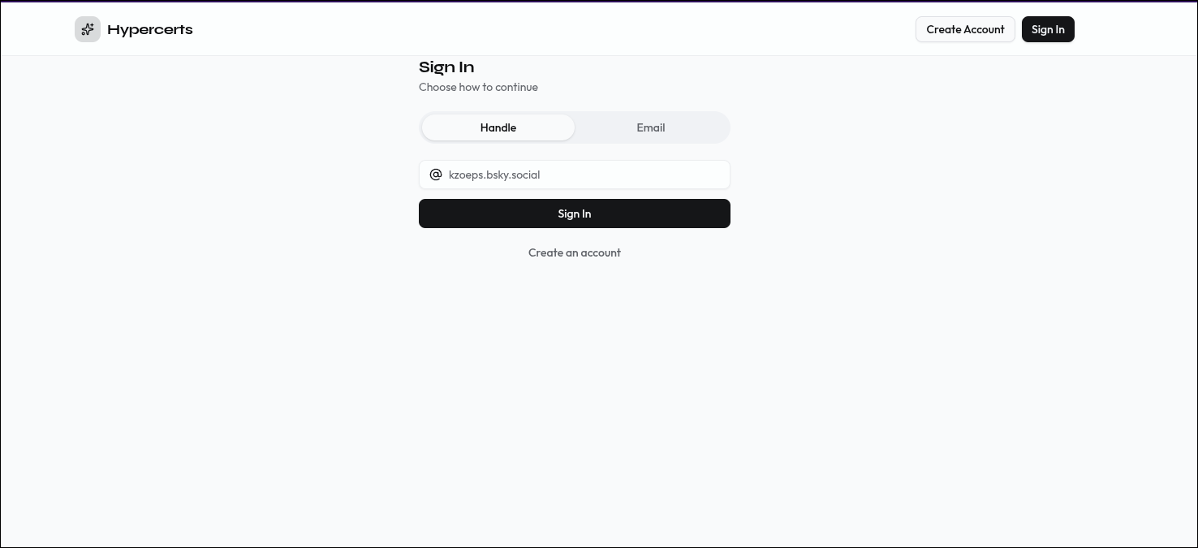Choose Email as the sign-in method
The image size is (1198, 548).
pos(651,127)
